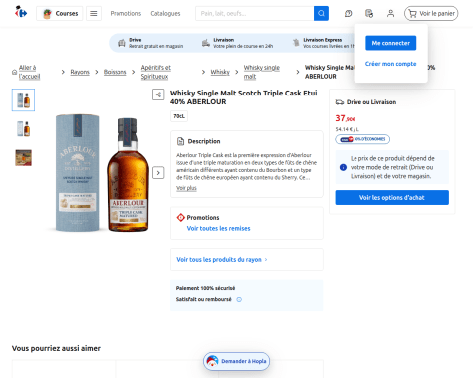Follow Créer mon compte link

point(390,64)
